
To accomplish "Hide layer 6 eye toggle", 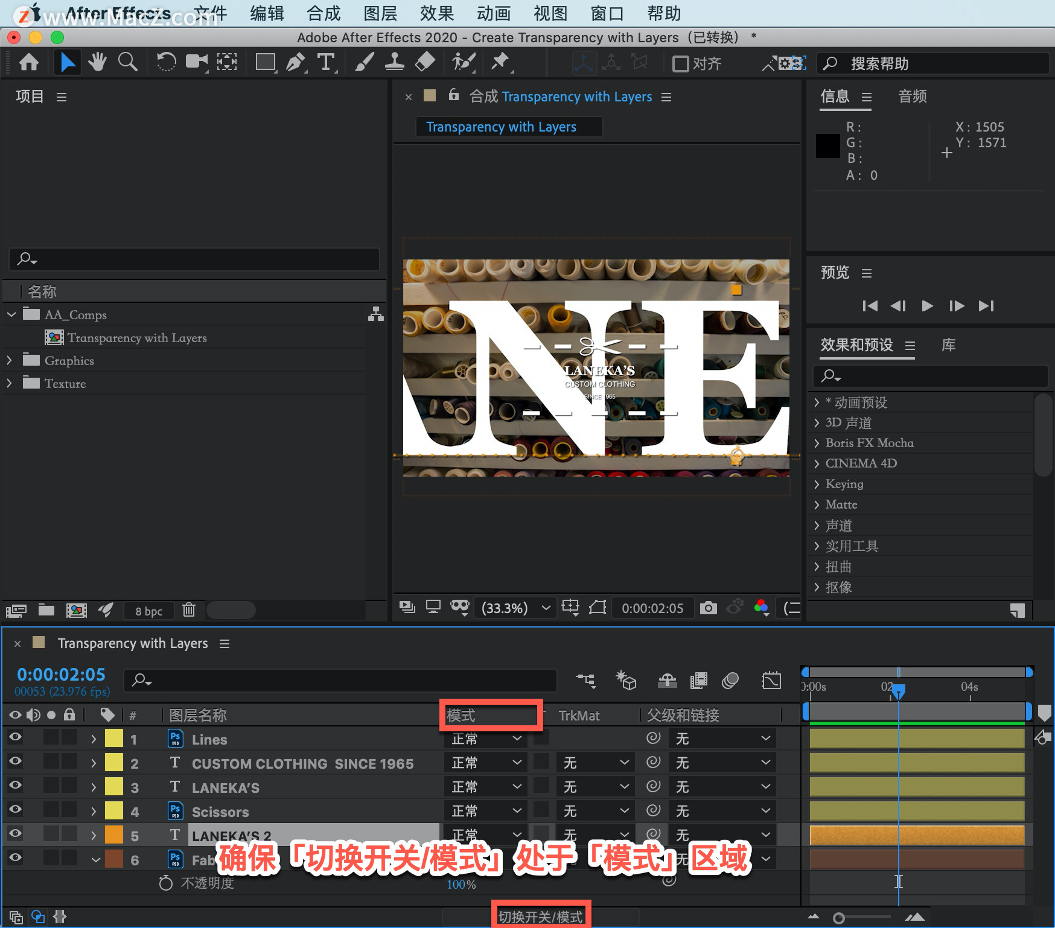I will pyautogui.click(x=15, y=857).
